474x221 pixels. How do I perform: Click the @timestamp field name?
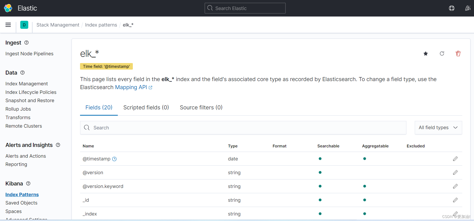97,159
